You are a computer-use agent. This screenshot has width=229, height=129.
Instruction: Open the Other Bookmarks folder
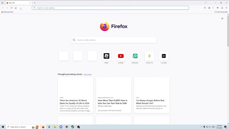pyautogui.click(x=221, y=12)
